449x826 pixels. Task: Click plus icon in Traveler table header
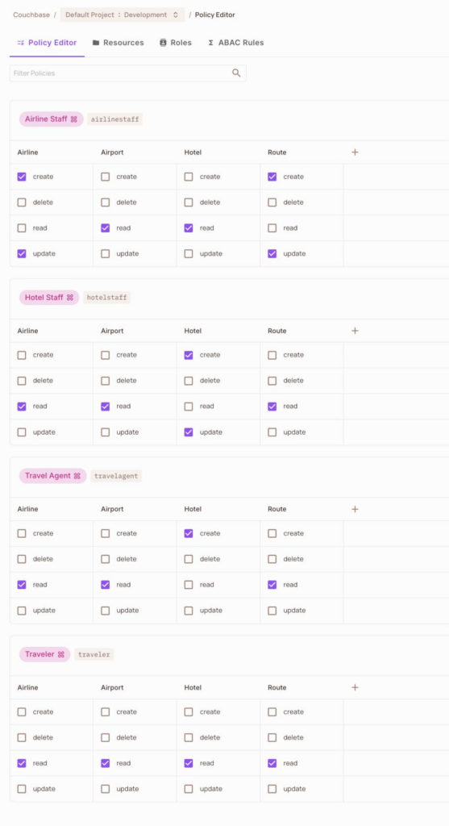[x=355, y=687]
